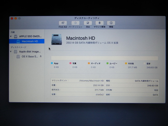This screenshot has height=126, width=168.
Task: Click the Macintosh HD title heading
Action: click(x=81, y=38)
